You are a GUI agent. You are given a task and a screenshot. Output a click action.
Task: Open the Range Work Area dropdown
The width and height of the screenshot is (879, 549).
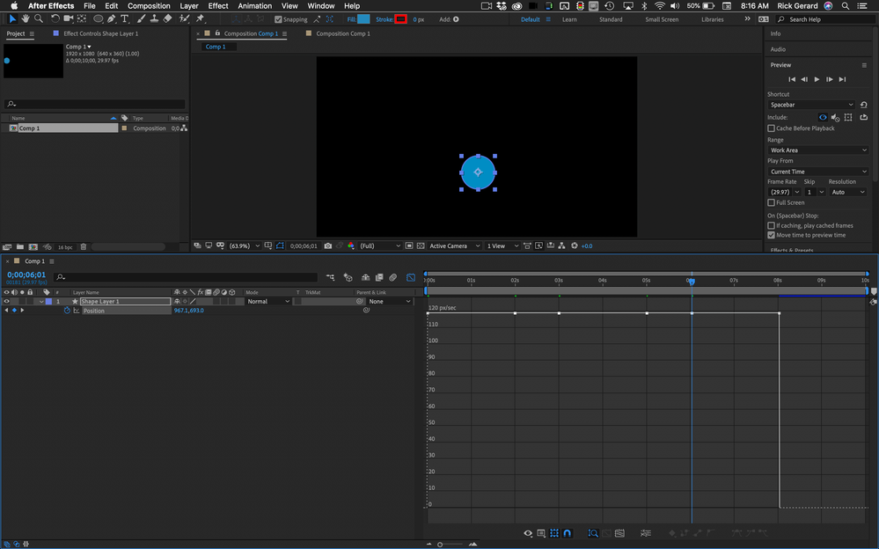coord(817,150)
